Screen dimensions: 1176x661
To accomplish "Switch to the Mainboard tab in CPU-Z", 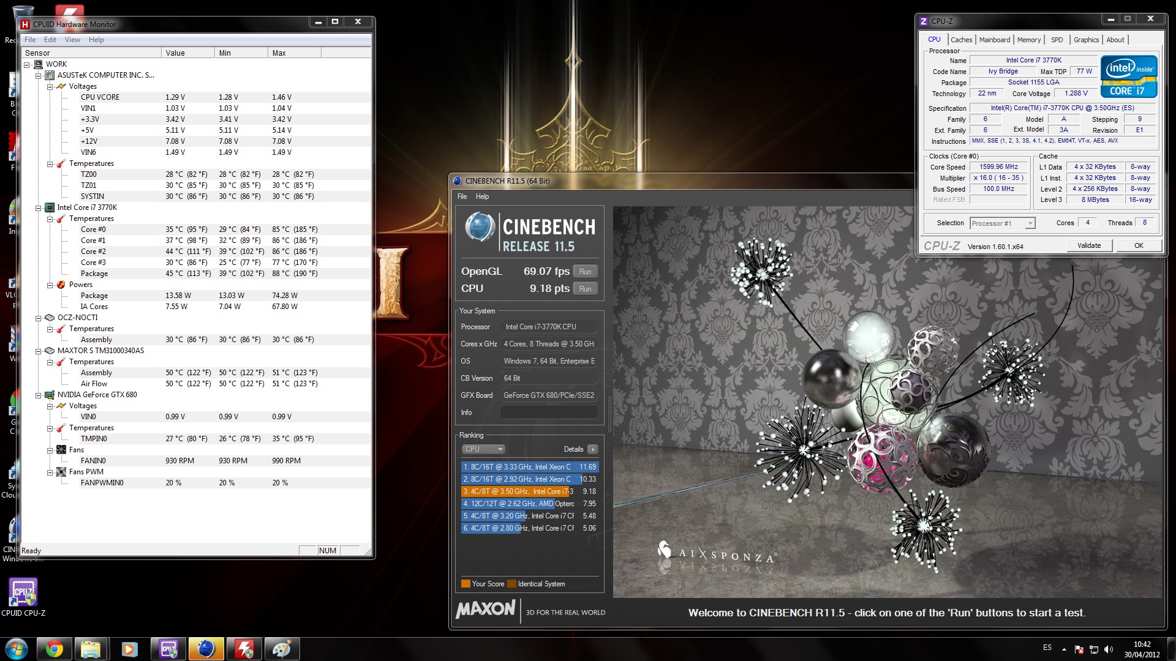I will 994,40.
